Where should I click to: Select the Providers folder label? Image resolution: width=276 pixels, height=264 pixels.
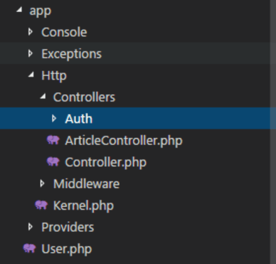[x=68, y=227]
